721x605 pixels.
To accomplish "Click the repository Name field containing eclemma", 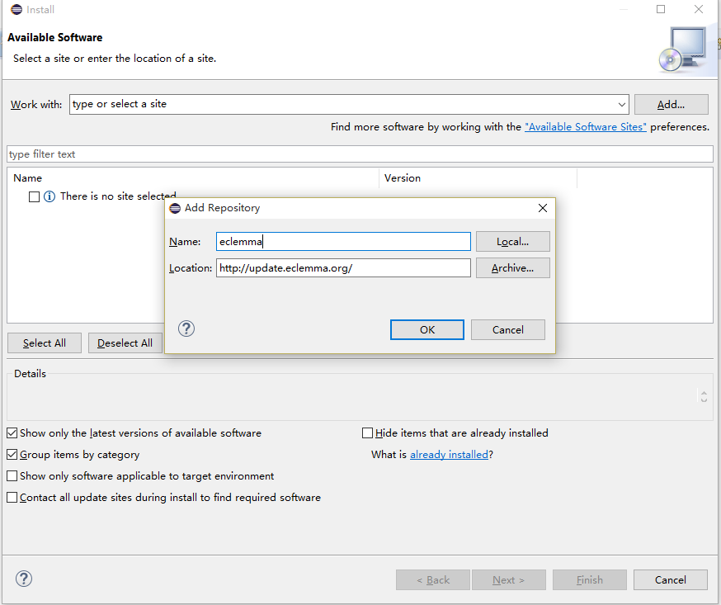I will 343,242.
